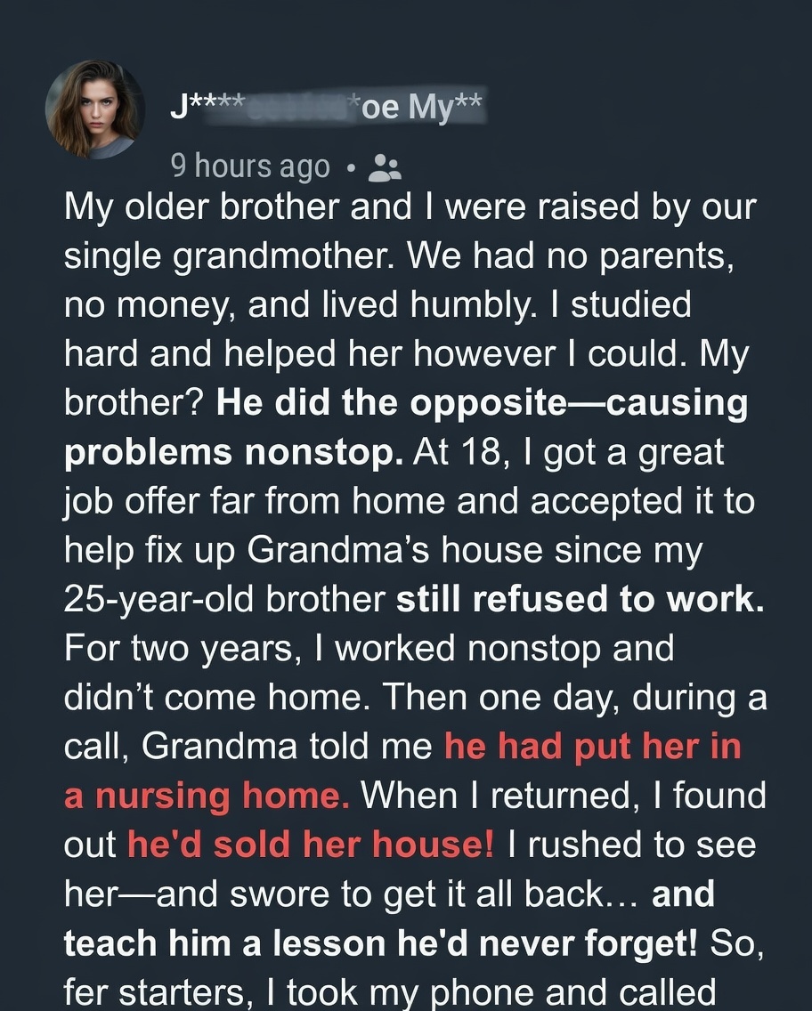Click the "9 hours ago" timestamp
812x1011 pixels.
tap(249, 166)
